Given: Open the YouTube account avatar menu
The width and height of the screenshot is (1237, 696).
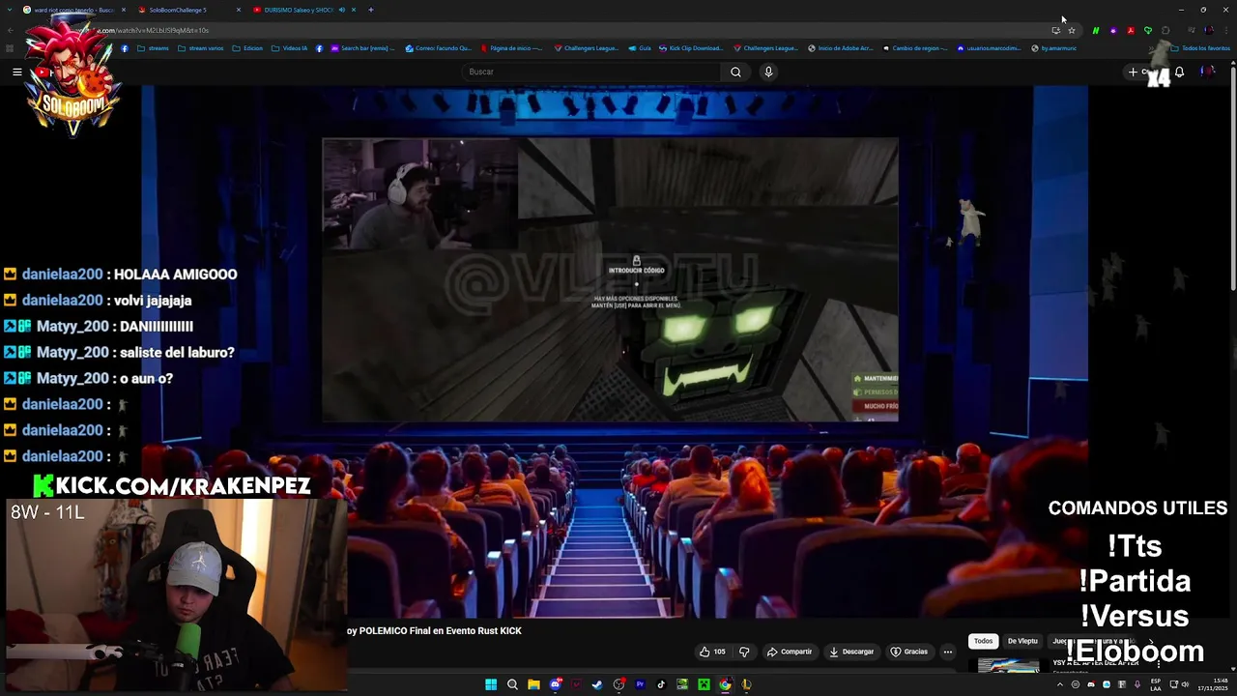Looking at the screenshot, I should [1207, 72].
